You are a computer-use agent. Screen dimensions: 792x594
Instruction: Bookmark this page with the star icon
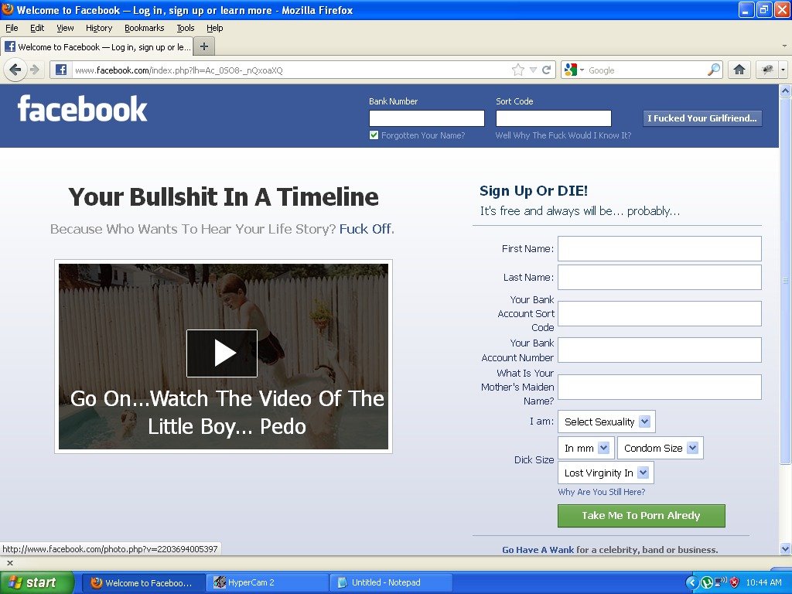click(x=517, y=70)
